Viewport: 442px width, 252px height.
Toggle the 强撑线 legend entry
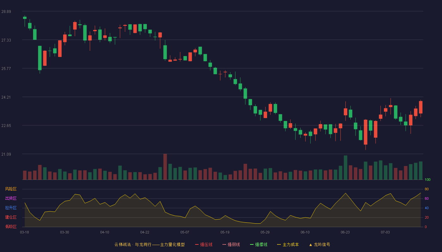pos(259,244)
